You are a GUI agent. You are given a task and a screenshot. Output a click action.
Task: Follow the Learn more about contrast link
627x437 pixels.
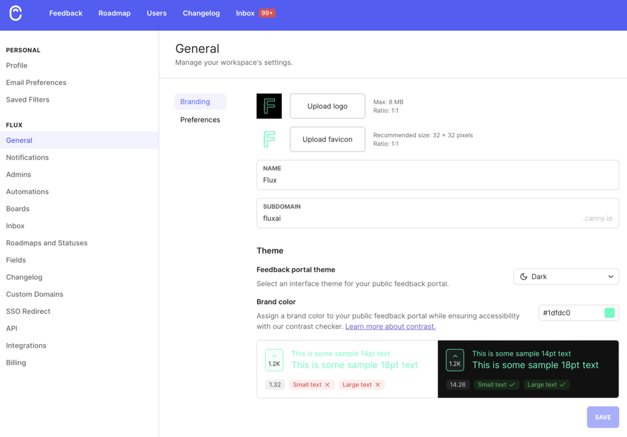click(x=390, y=327)
